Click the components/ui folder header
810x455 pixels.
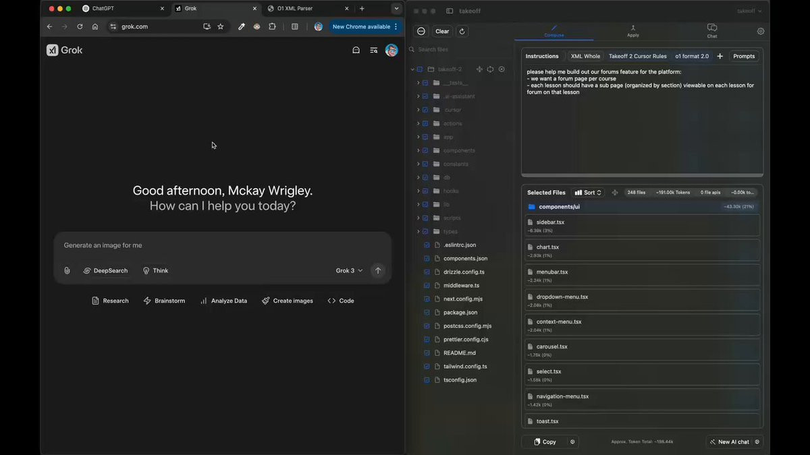point(642,206)
